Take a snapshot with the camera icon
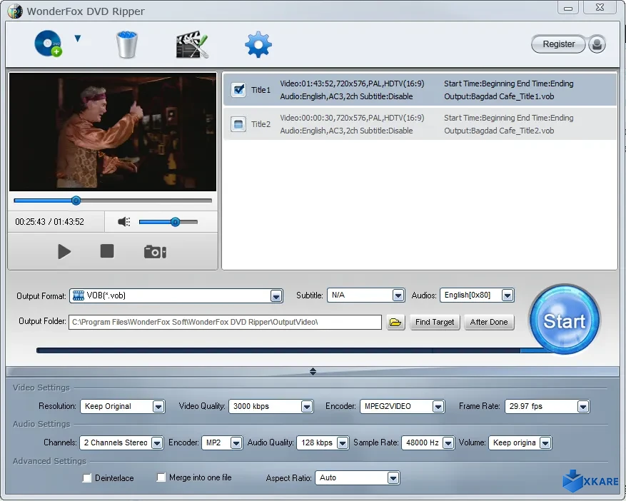The width and height of the screenshot is (626, 501). (155, 251)
